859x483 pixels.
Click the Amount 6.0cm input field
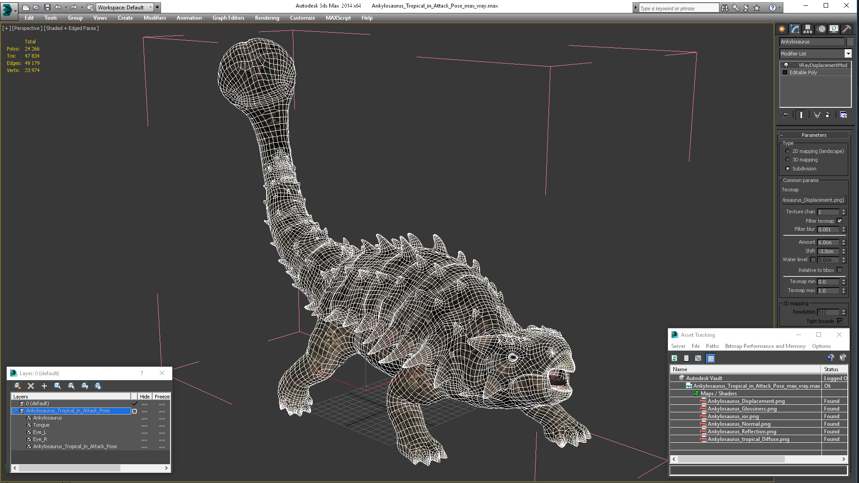(828, 242)
